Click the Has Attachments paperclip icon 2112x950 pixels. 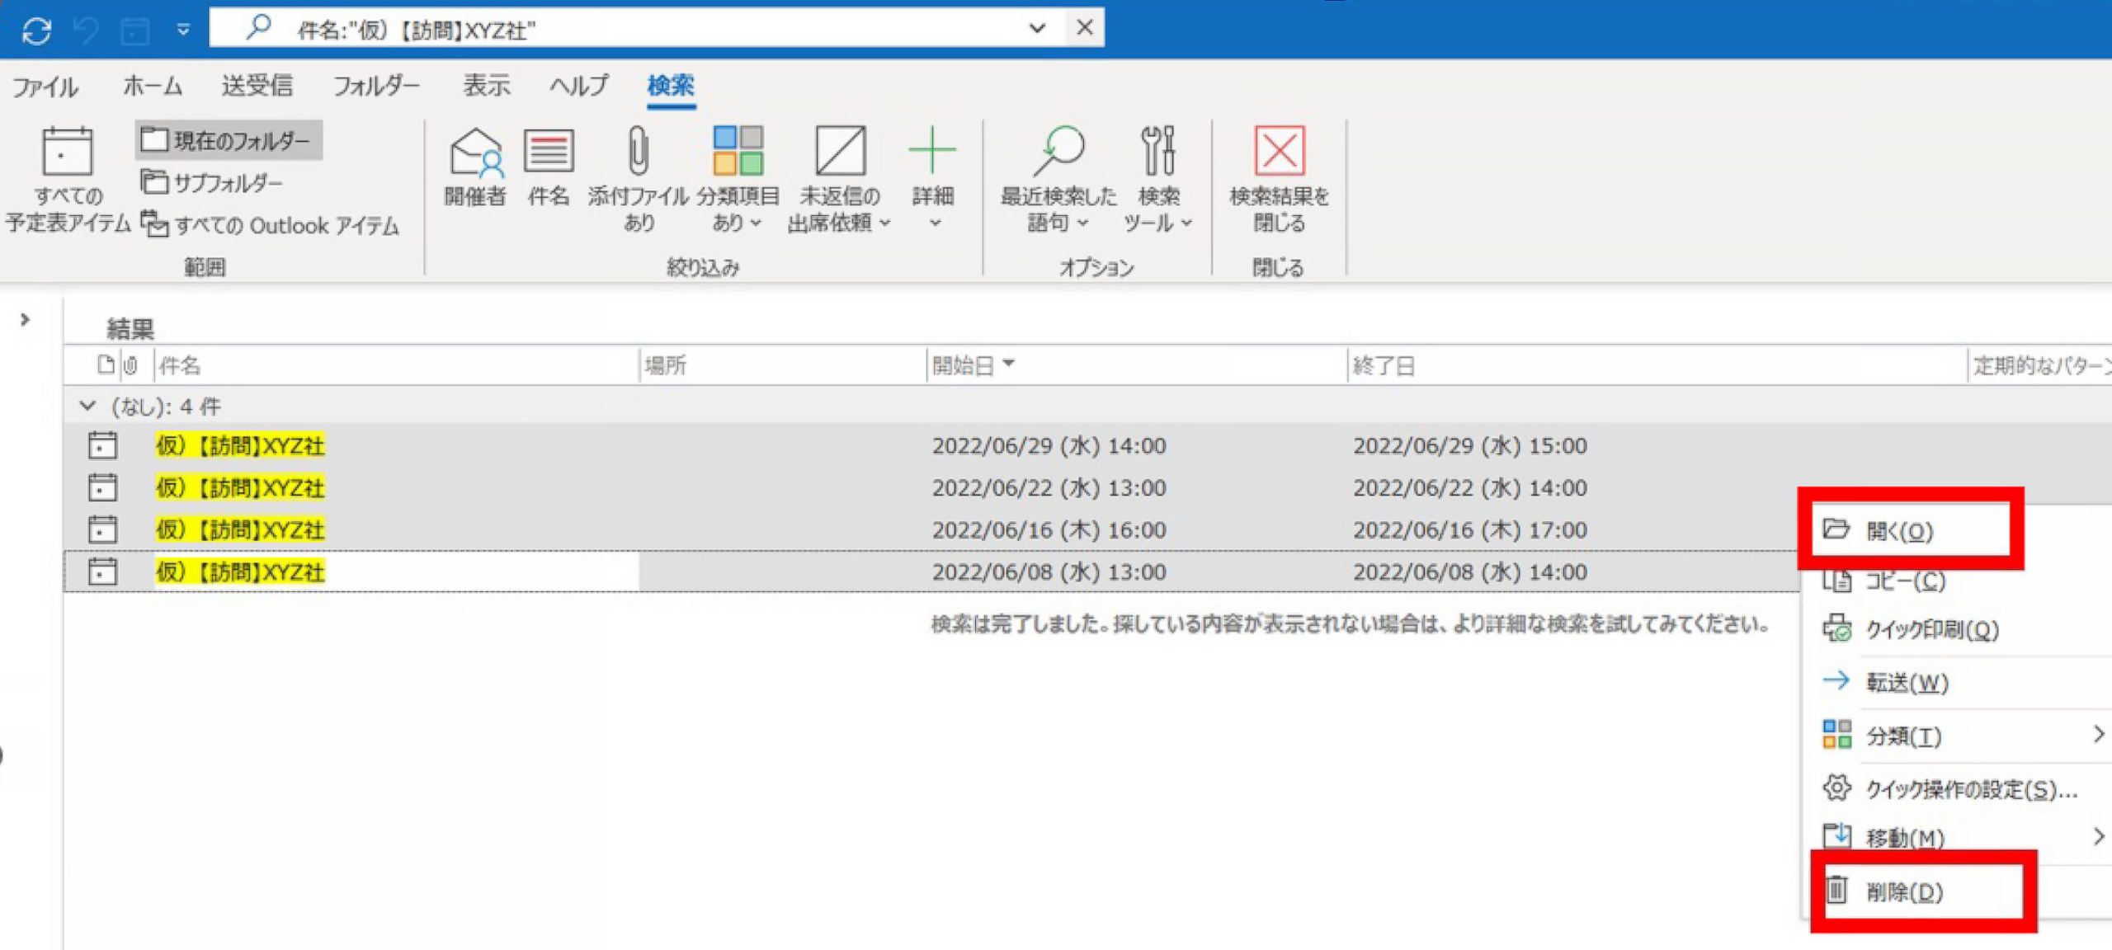tap(638, 153)
